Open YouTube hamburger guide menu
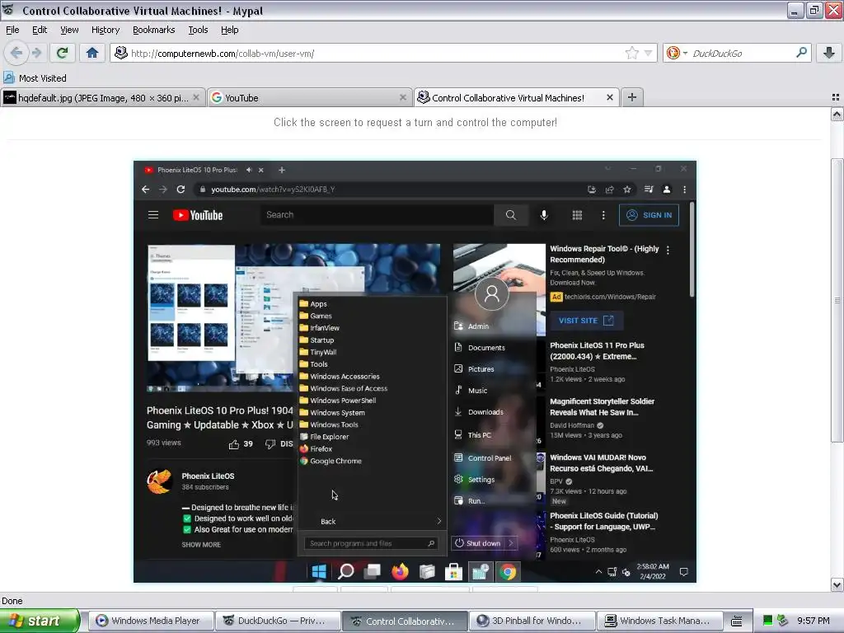844x633 pixels. pyautogui.click(x=152, y=215)
